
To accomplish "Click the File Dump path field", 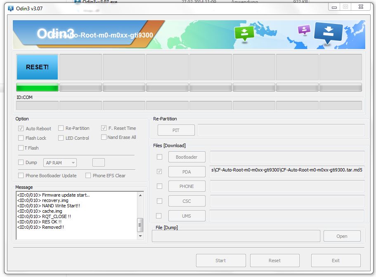I will (x=236, y=236).
